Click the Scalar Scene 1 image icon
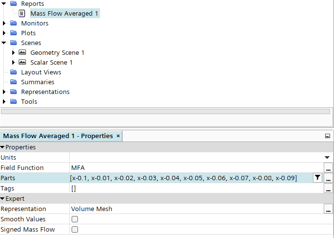 22,62
